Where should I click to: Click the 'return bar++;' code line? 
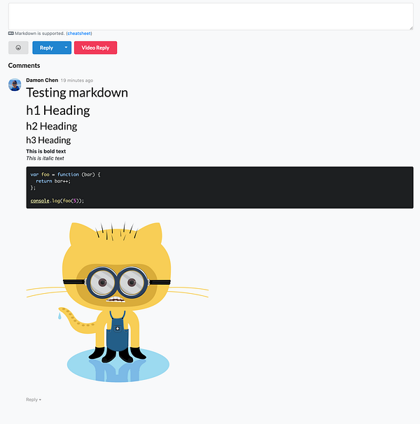pos(53,181)
